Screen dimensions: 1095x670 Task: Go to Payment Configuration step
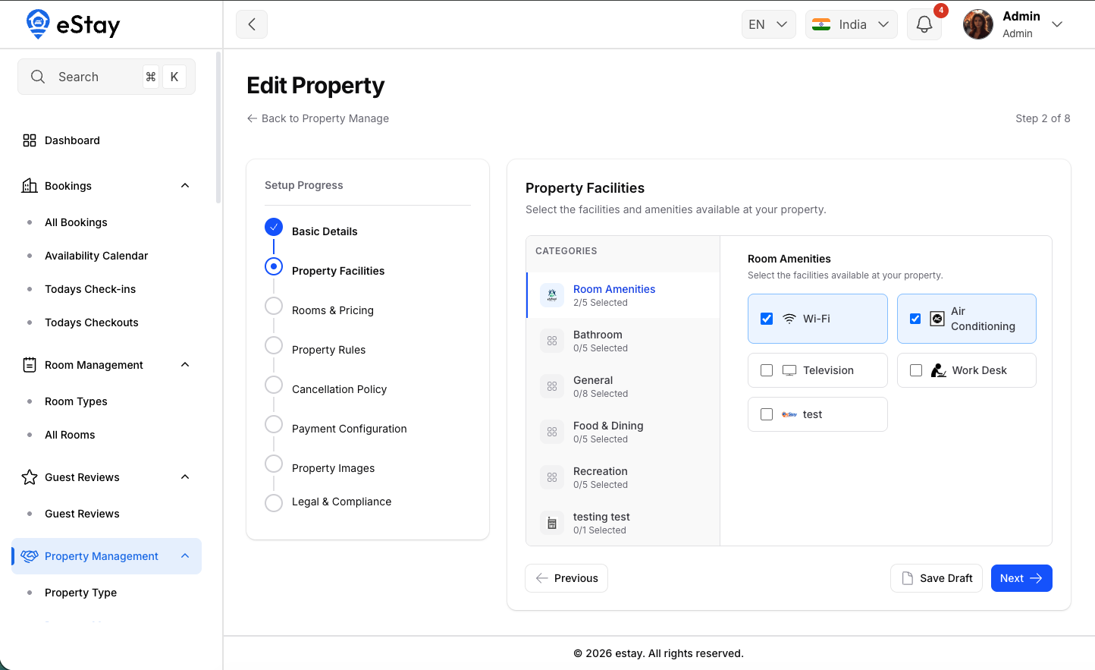(349, 429)
